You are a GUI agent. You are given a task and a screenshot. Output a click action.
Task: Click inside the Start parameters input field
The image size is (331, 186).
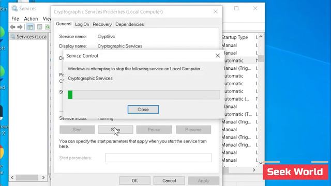[158, 158]
